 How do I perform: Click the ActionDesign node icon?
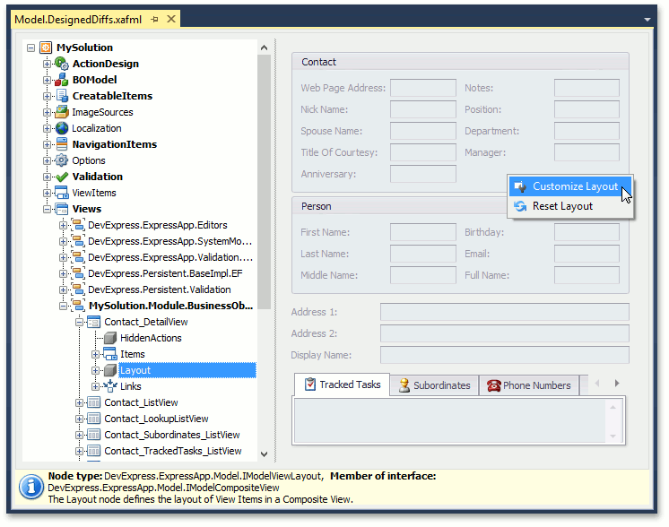62,64
